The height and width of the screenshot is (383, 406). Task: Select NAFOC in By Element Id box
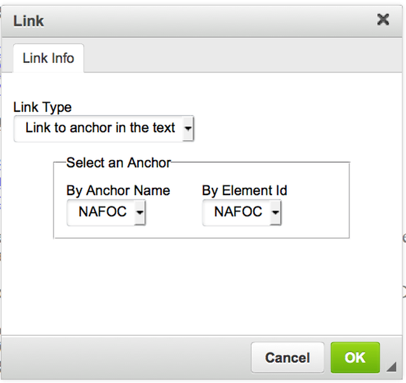[237, 212]
